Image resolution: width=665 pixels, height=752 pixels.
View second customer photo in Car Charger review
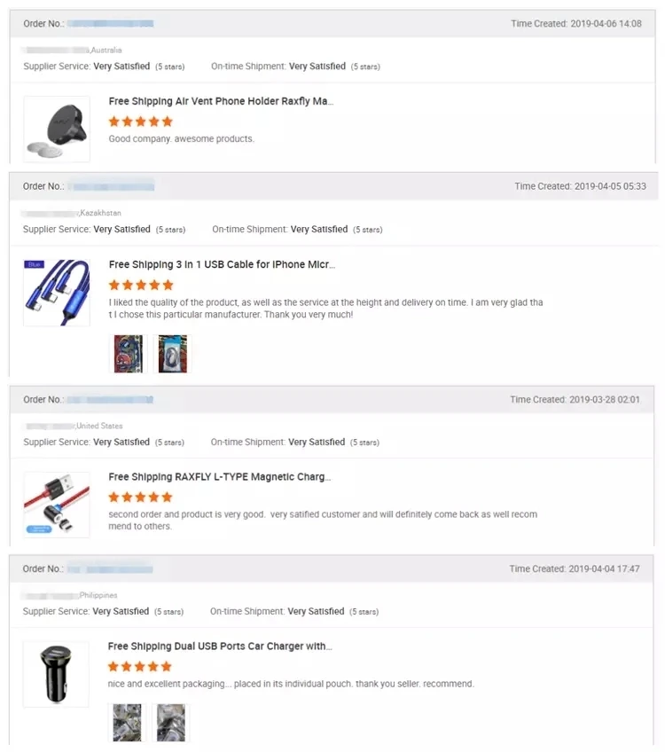coord(170,722)
